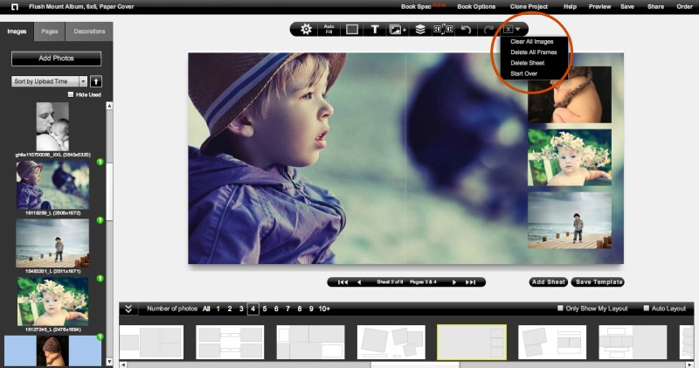Screen dimensions: 699x368
Task: Show layouts for All photo counts
Action: (206, 309)
